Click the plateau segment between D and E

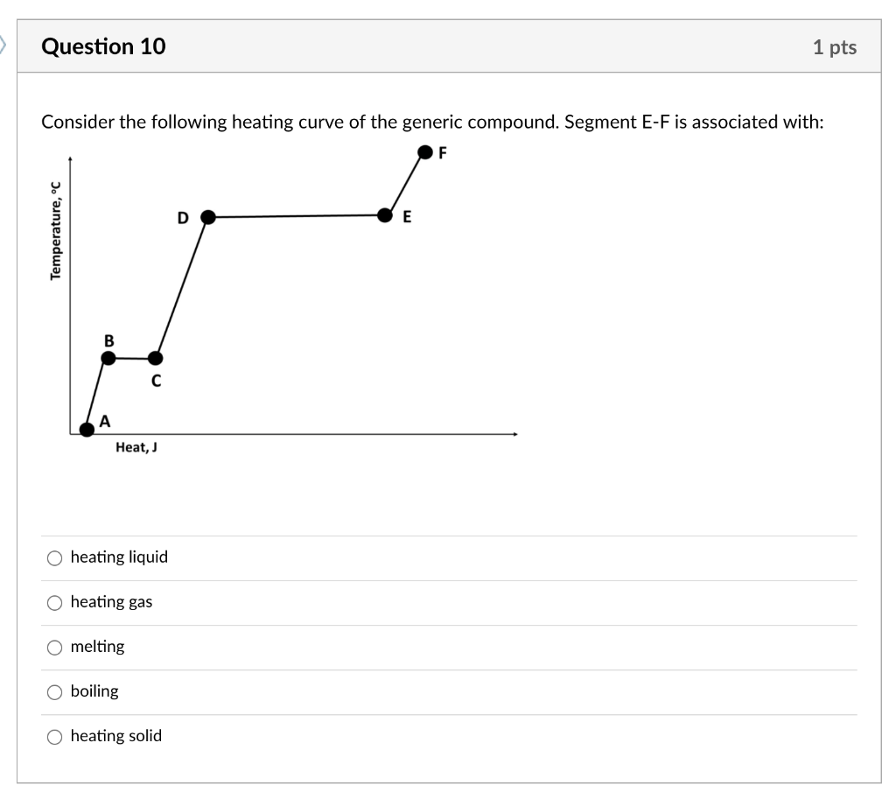(x=297, y=215)
